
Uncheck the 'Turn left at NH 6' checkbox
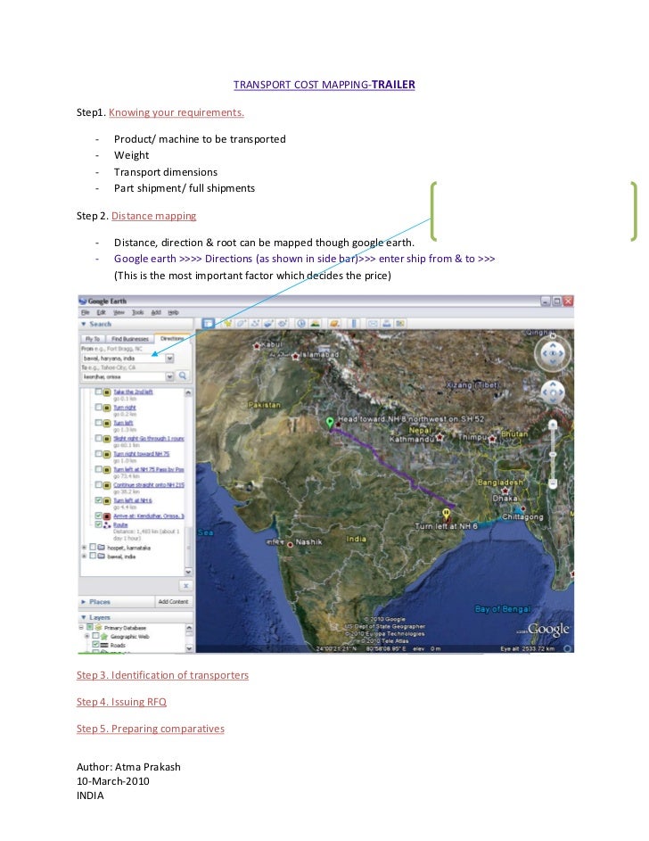99,500
